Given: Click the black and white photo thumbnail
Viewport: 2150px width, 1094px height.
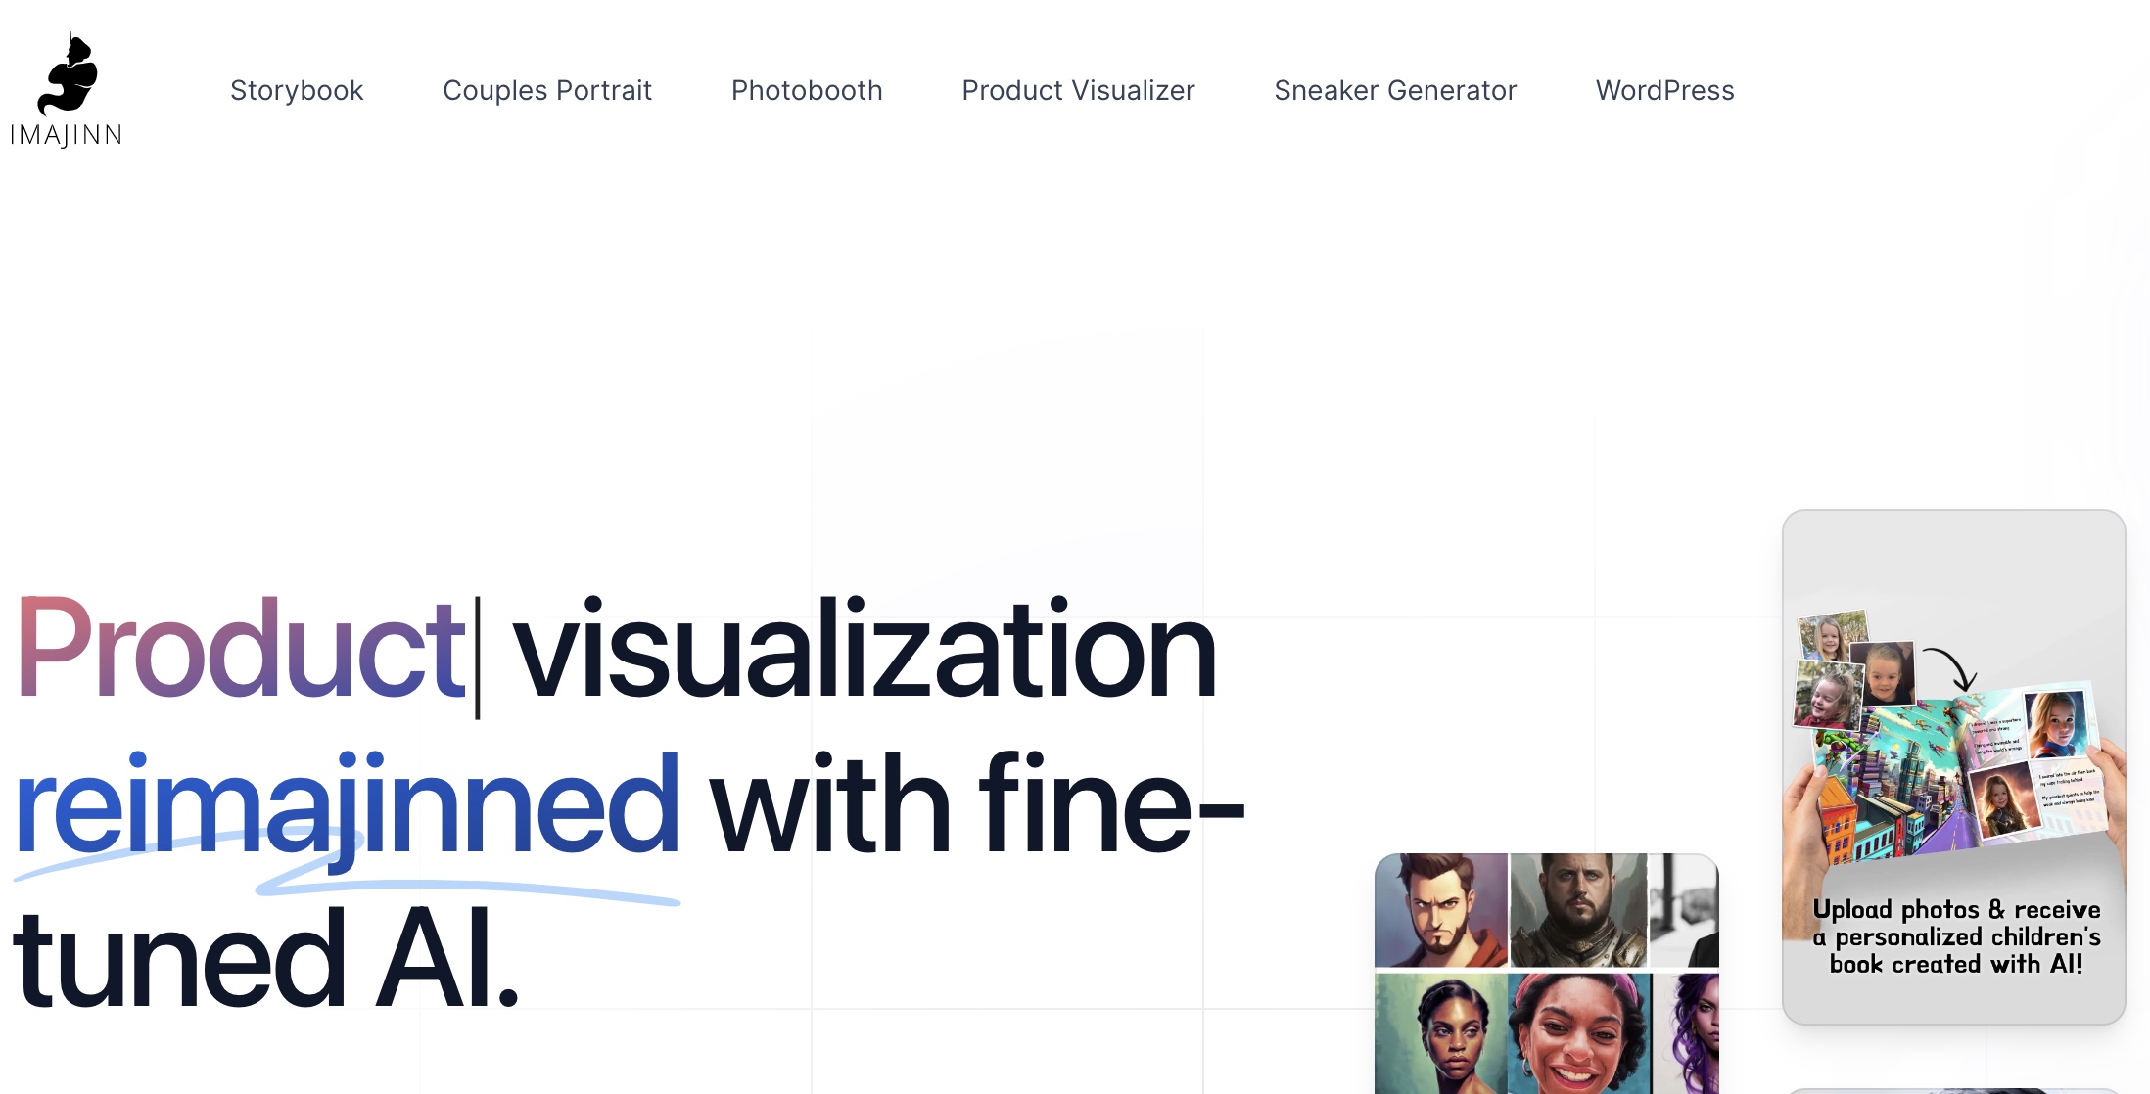Looking at the screenshot, I should [x=1683, y=910].
